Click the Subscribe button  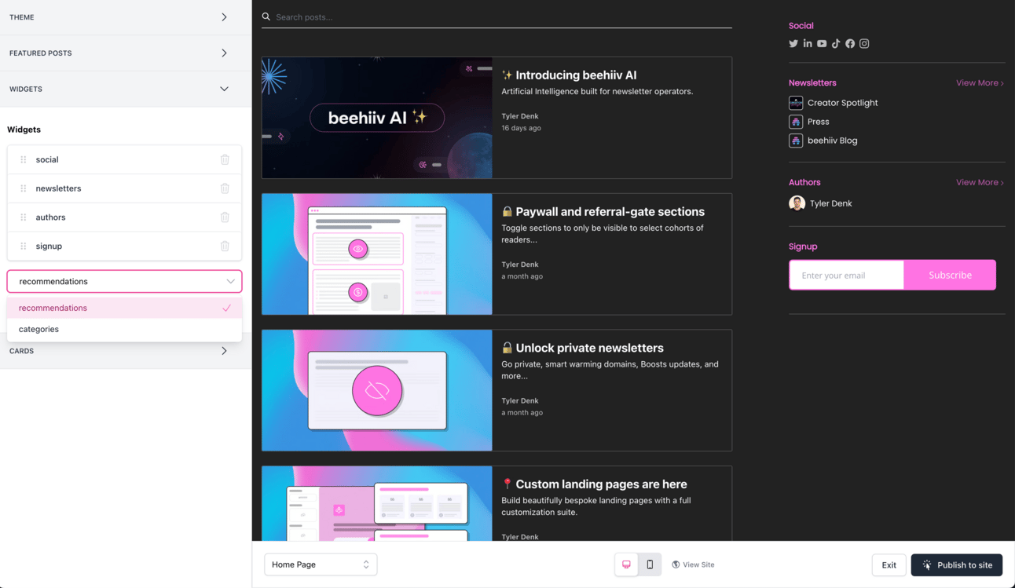[950, 275]
